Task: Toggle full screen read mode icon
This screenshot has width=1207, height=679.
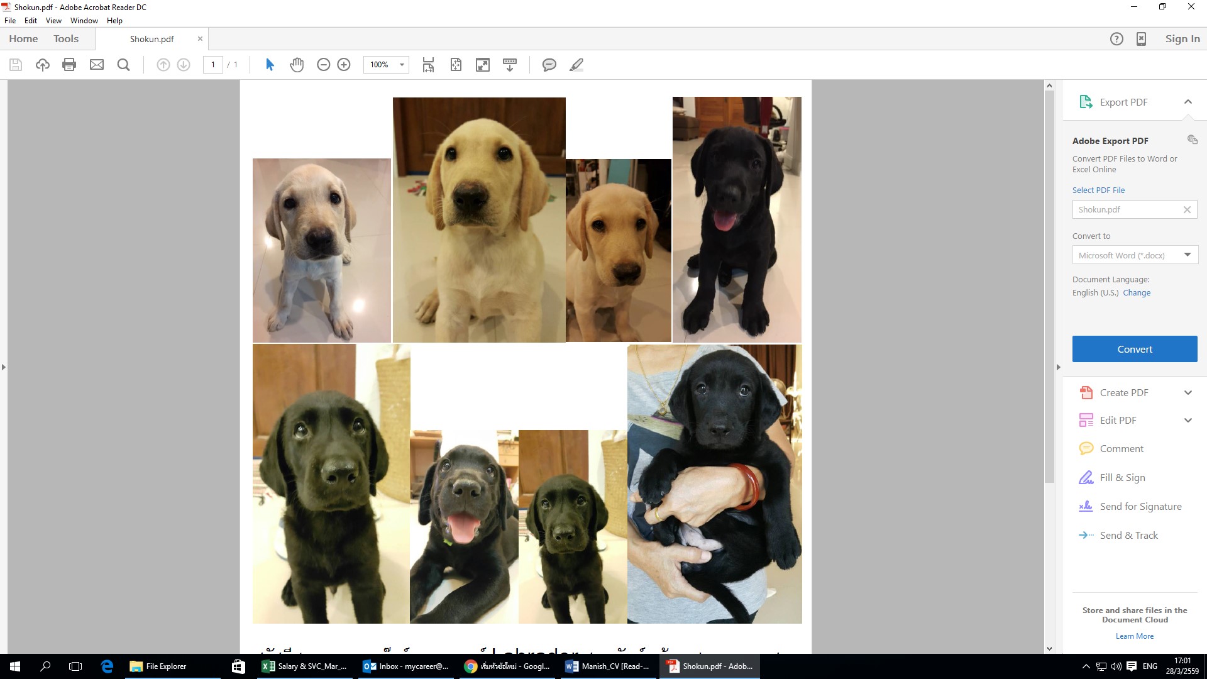Action: click(x=482, y=65)
